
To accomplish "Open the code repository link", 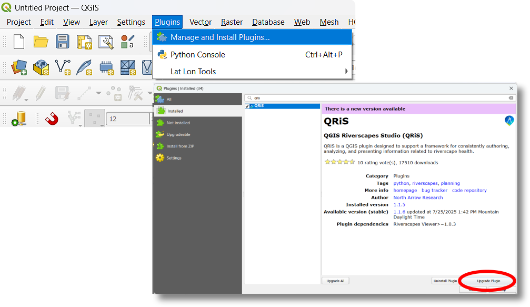I will tap(469, 190).
